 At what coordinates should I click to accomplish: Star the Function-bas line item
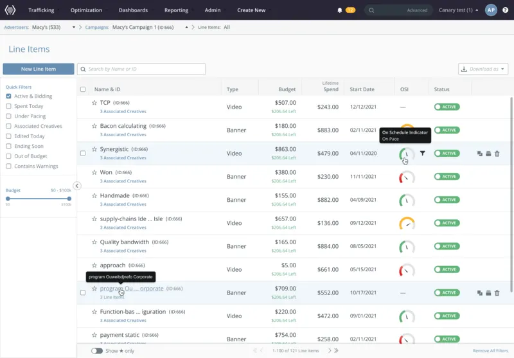pos(94,312)
